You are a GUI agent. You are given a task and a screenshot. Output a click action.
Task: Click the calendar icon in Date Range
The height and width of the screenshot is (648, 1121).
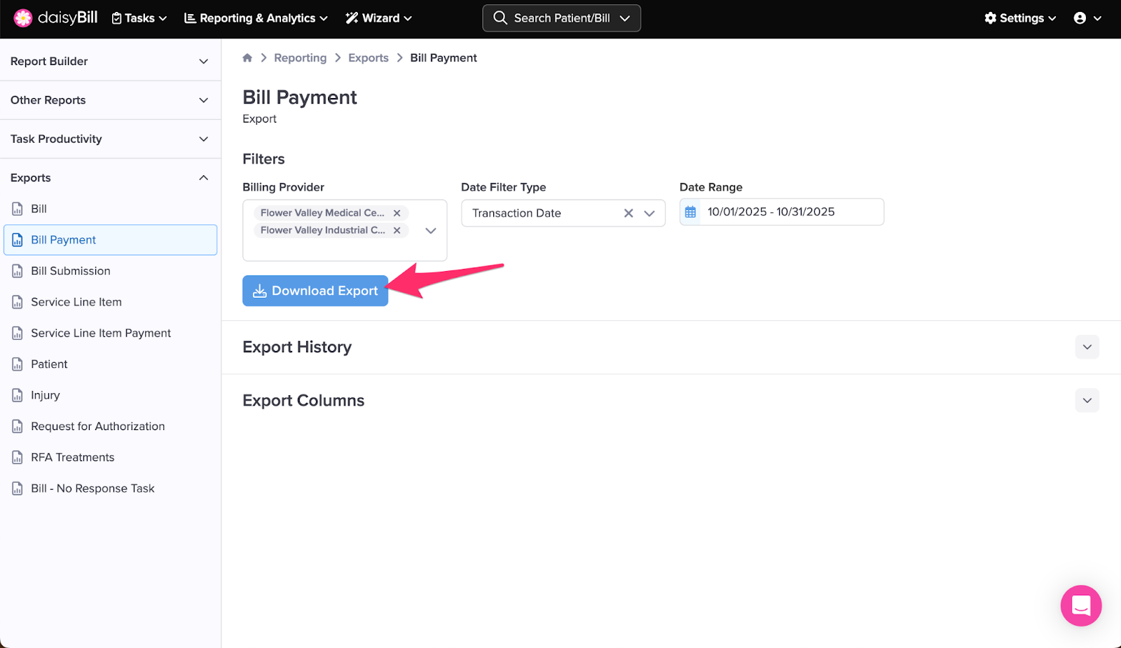(691, 212)
